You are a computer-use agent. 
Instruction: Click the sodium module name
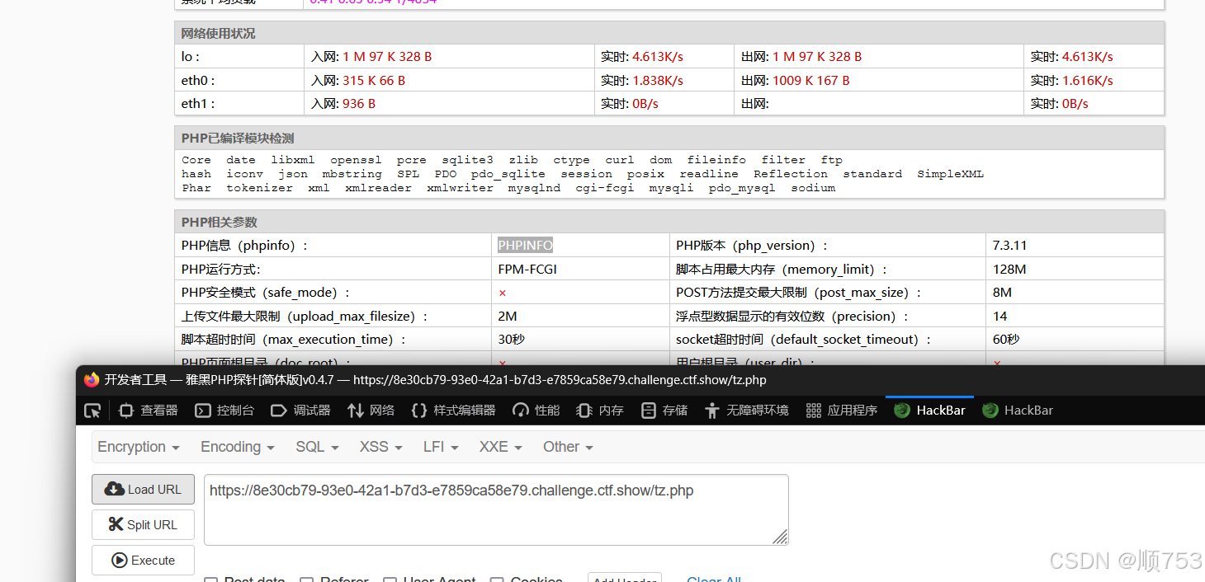[x=813, y=188]
